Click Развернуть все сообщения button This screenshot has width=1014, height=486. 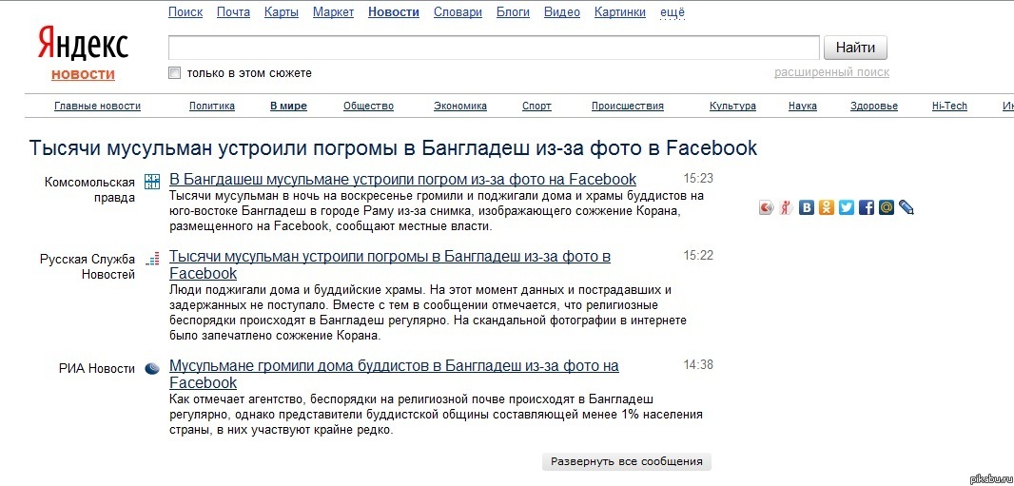(x=626, y=461)
